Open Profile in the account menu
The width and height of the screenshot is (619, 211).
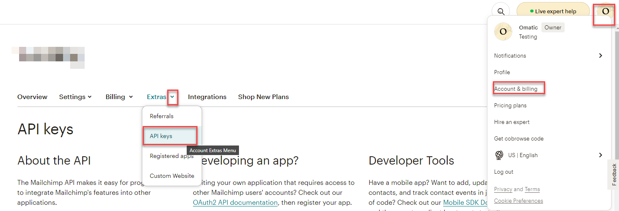pyautogui.click(x=502, y=72)
